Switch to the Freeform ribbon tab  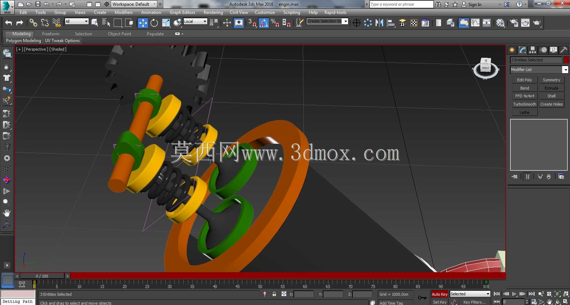[51, 34]
